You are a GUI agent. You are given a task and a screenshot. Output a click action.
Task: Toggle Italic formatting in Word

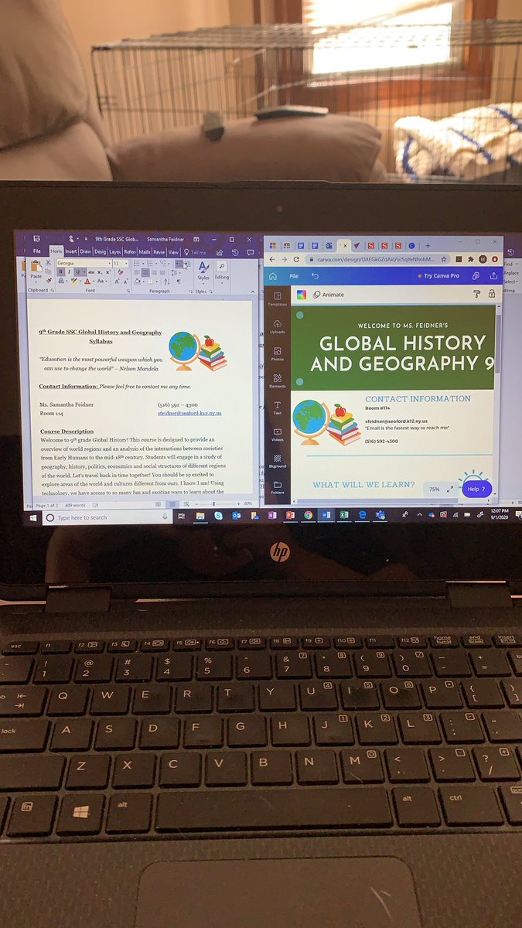68,272
